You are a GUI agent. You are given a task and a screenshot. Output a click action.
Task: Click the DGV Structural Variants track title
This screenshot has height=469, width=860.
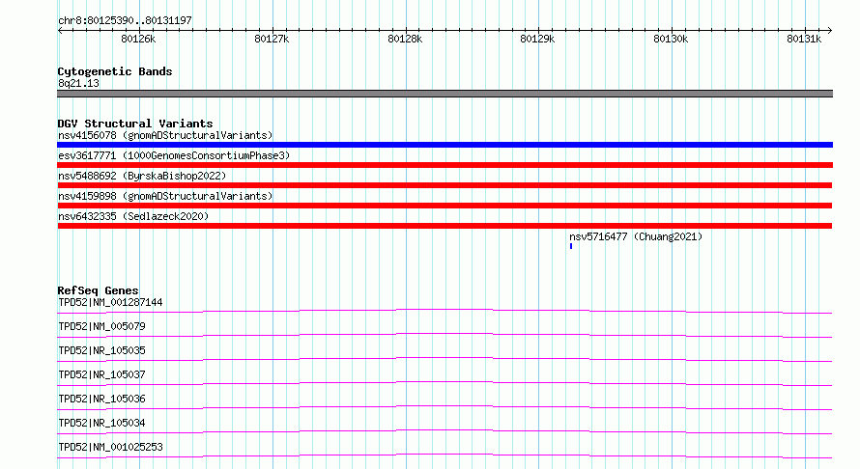coord(135,124)
